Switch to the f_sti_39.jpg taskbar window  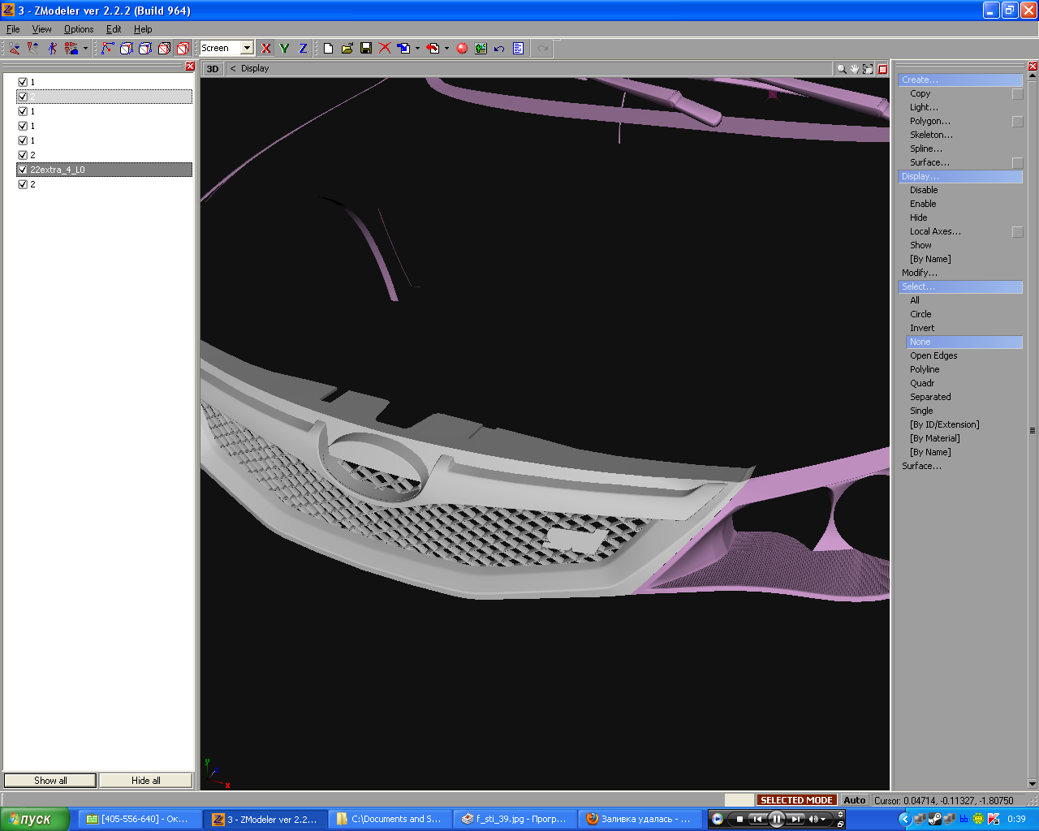[515, 819]
